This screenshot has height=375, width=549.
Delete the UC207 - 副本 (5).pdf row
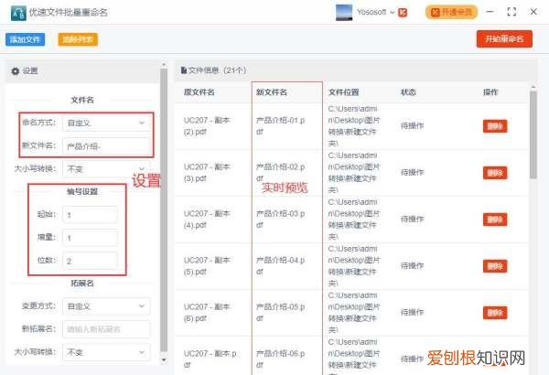(495, 266)
